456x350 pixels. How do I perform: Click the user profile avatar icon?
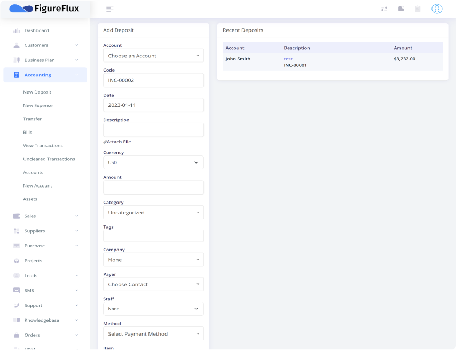pyautogui.click(x=437, y=9)
